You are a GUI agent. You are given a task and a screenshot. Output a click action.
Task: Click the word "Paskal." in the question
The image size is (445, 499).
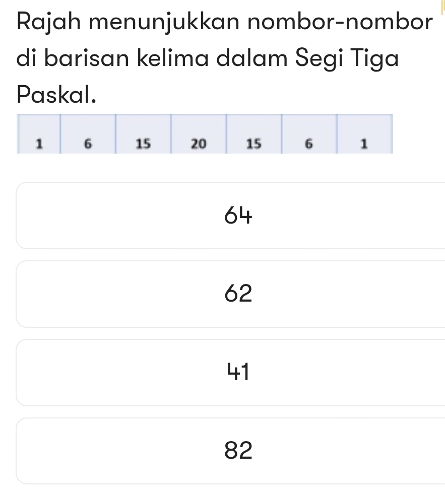click(56, 94)
